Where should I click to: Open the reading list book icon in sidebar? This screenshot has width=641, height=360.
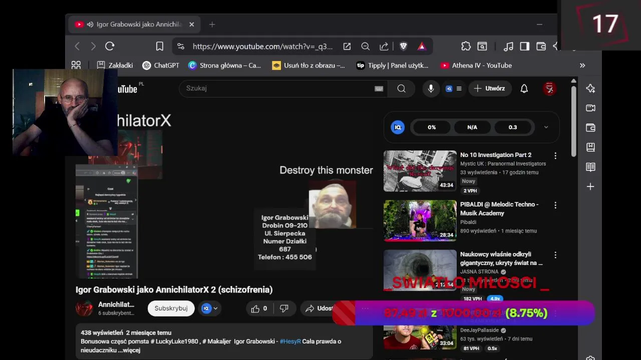[x=590, y=167]
